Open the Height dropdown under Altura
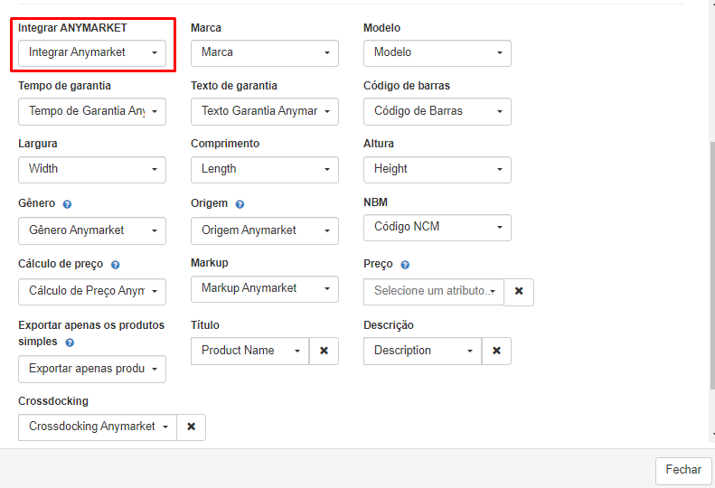The image size is (715, 488). click(x=437, y=170)
